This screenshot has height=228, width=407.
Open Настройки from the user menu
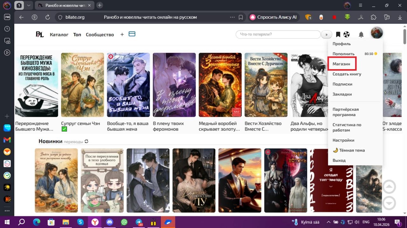[x=343, y=140]
